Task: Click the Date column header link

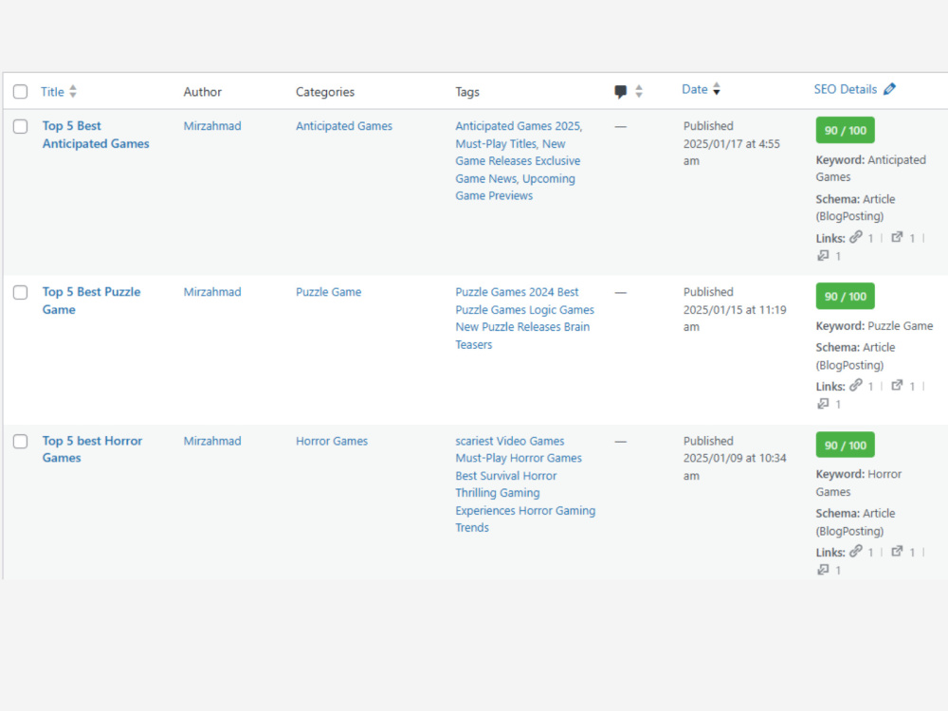Action: click(x=695, y=89)
